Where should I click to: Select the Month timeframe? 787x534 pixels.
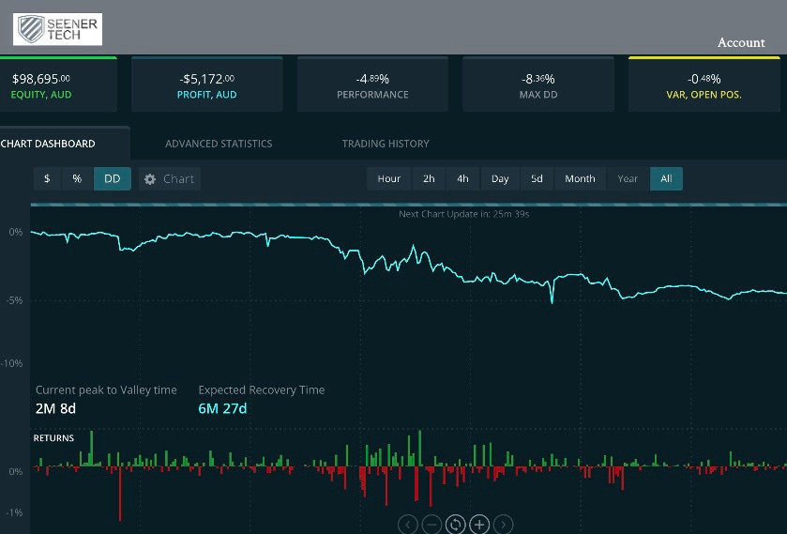coord(580,179)
